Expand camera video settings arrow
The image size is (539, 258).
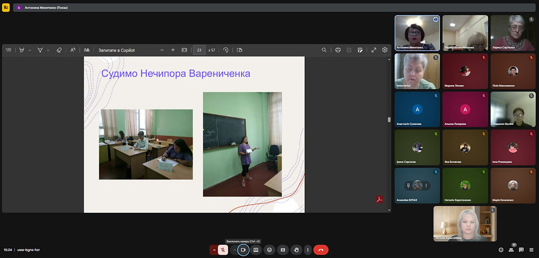234,250
